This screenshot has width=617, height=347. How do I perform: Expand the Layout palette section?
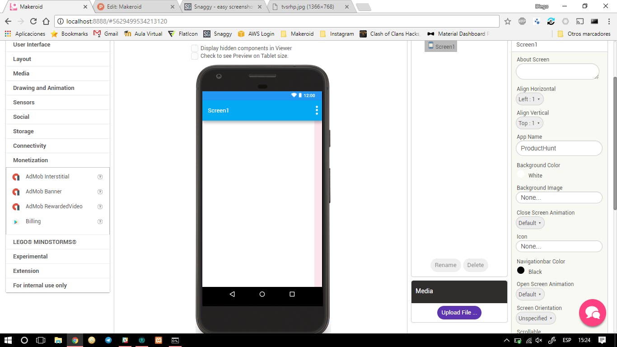point(58,59)
